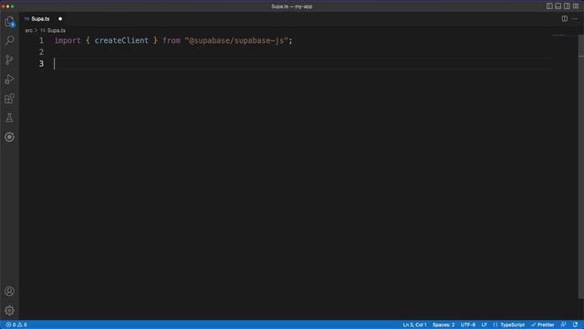Close the Supa.ts tab via unsaved dot
Image resolution: width=584 pixels, height=329 pixels.
[60, 19]
